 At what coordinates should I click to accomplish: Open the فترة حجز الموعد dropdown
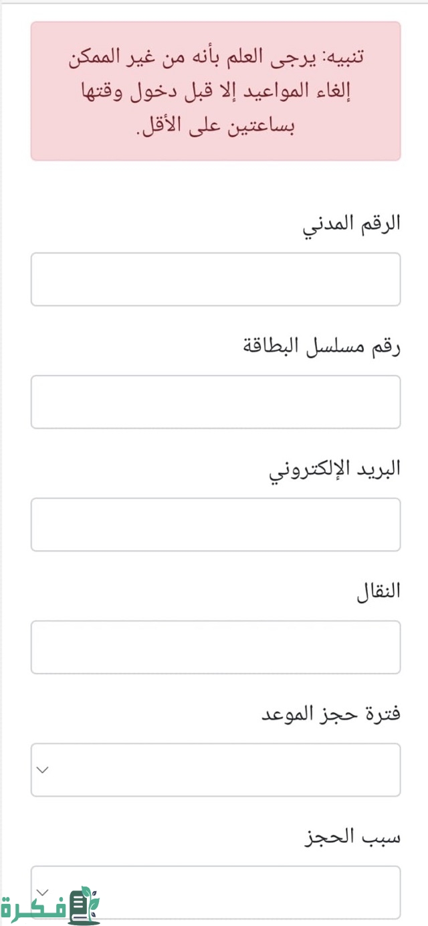(x=215, y=770)
